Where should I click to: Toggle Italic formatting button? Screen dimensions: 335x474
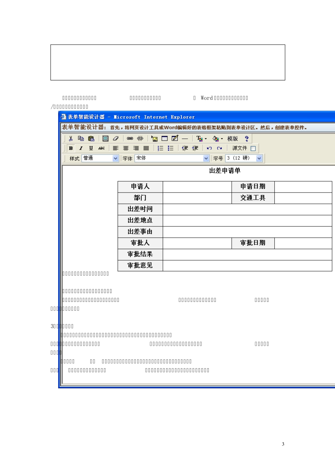[81, 148]
